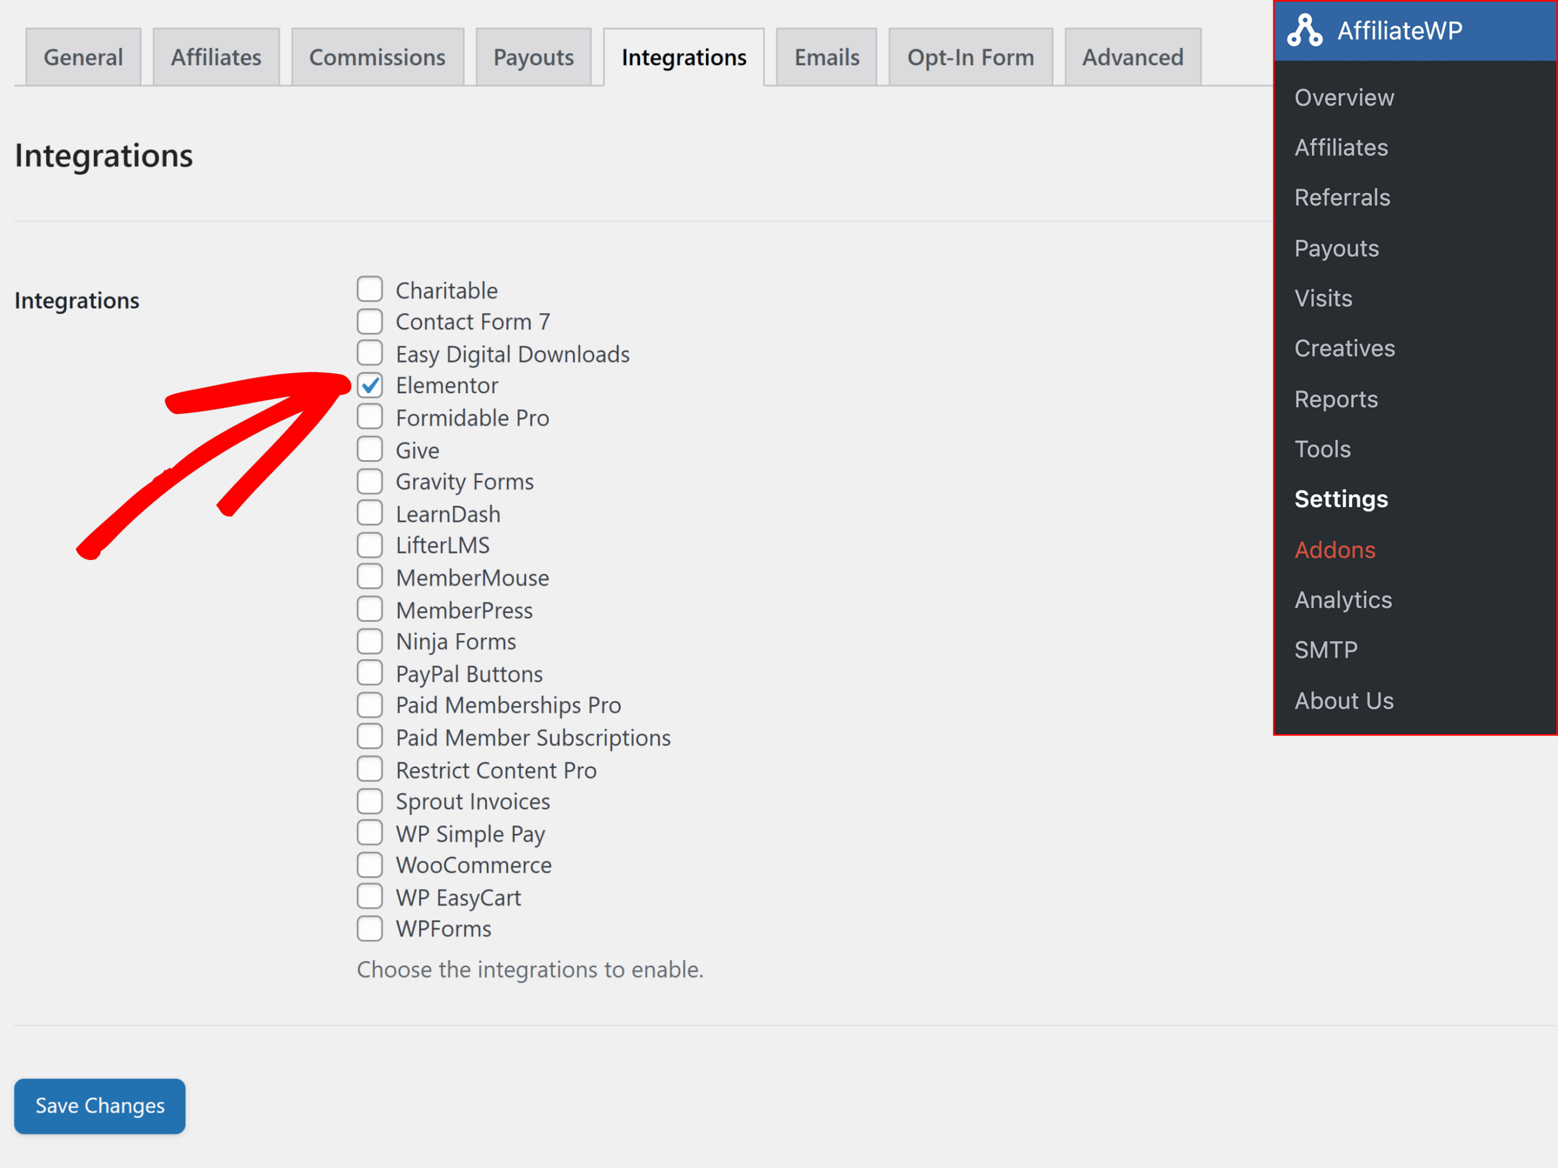
Task: Enable the WooCommerce integration checkbox
Action: click(370, 864)
